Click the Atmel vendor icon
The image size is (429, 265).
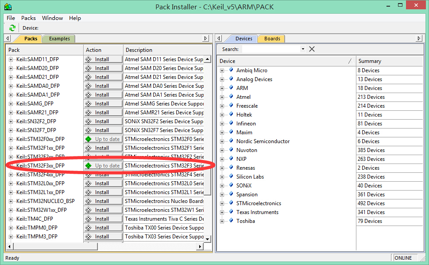coord(231,96)
